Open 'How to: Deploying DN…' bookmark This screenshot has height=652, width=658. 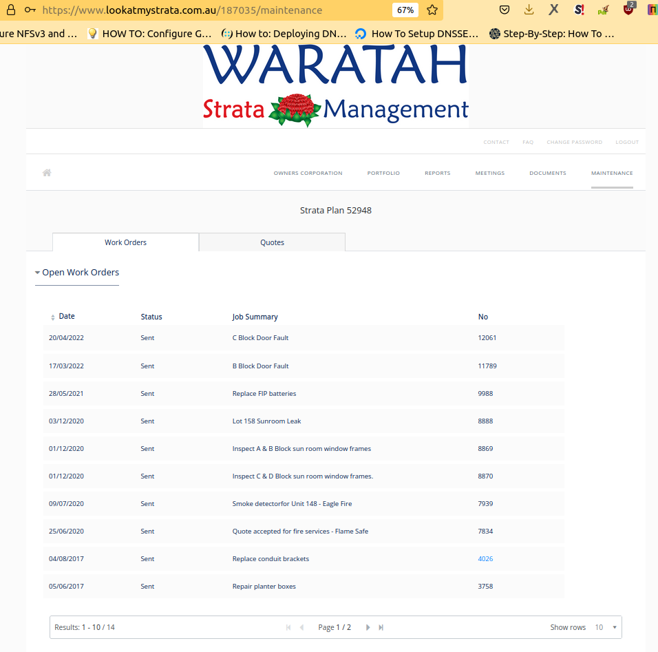click(284, 34)
